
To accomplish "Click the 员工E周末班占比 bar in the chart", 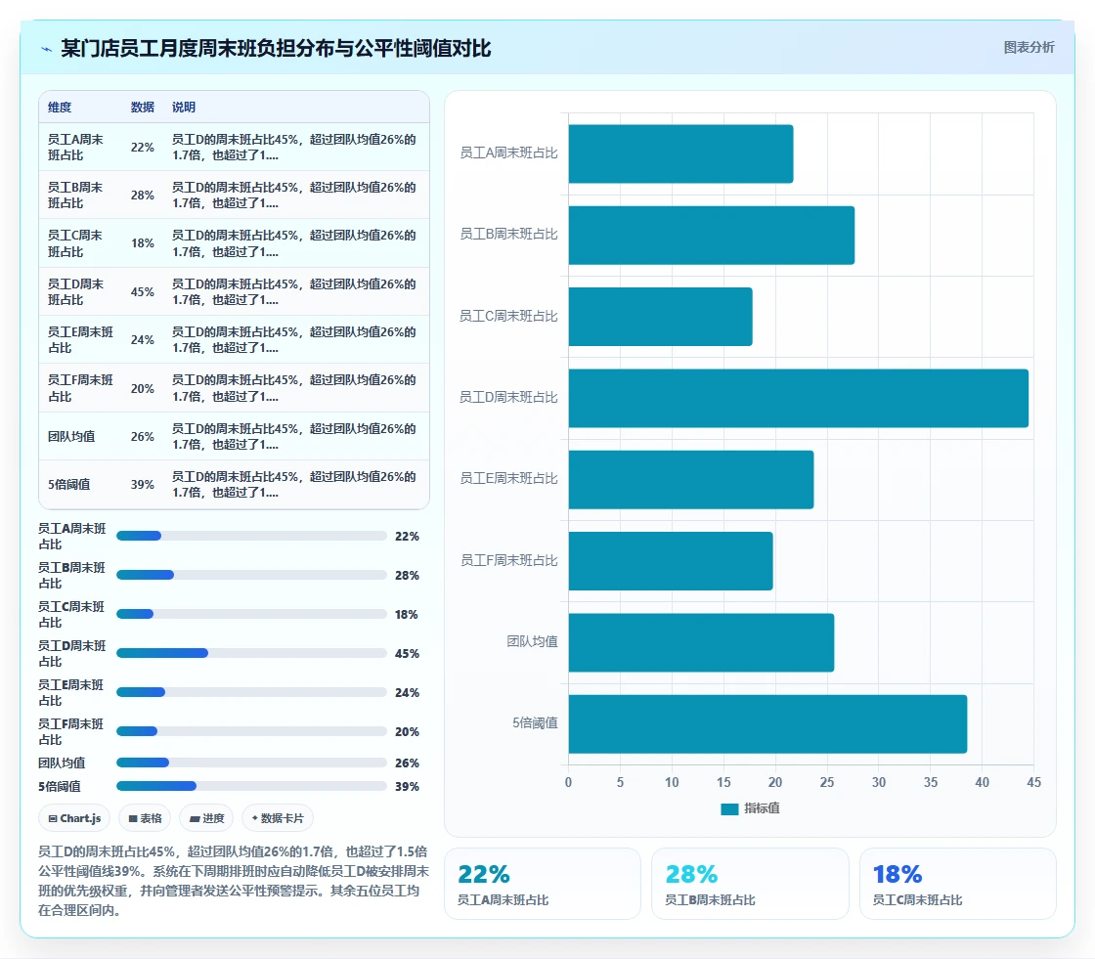I will pos(691,480).
